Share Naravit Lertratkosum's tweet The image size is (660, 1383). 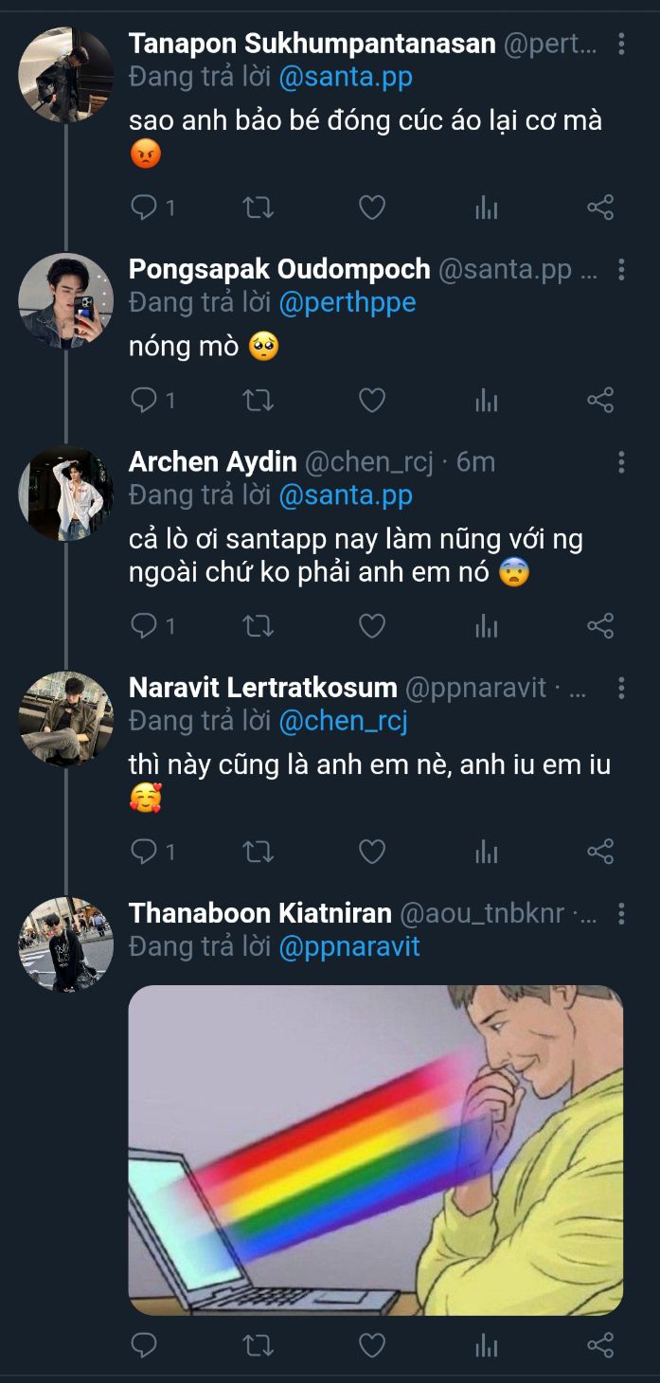click(x=600, y=852)
